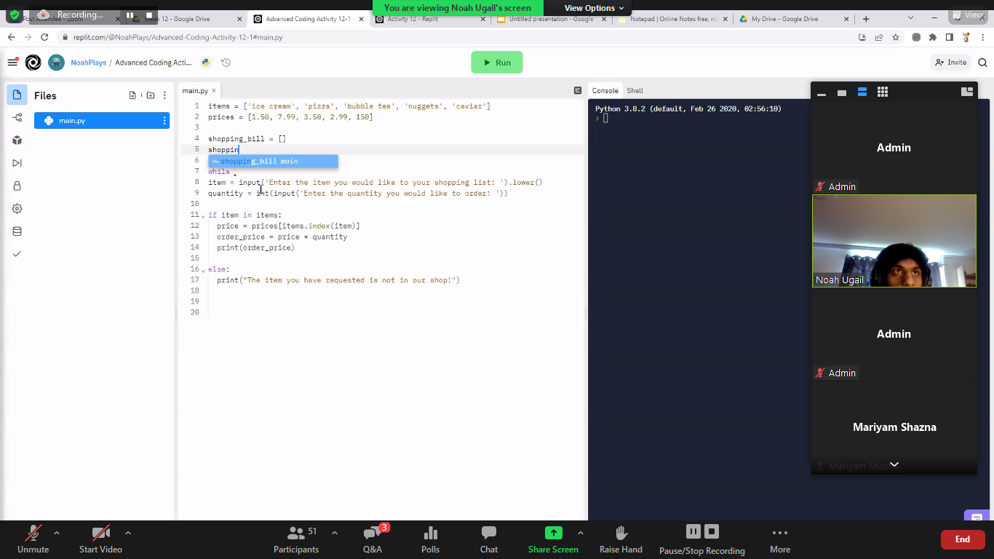The width and height of the screenshot is (994, 559).
Task: Click the Python language icon in header
Action: click(x=206, y=63)
